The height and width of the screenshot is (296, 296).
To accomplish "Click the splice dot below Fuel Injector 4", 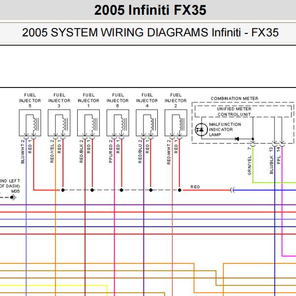I will point(151,190).
